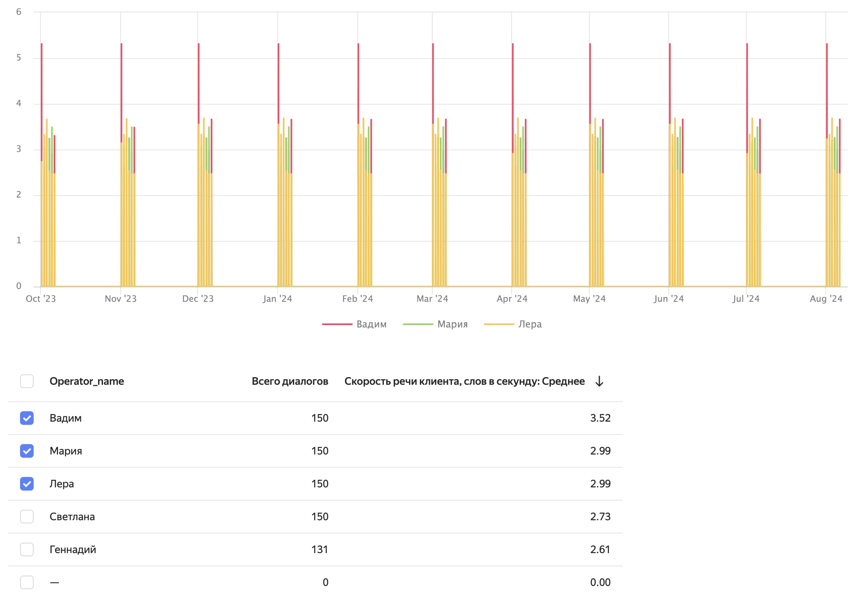The height and width of the screenshot is (598, 863).
Task: Toggle the select-all header checkbox
Action: 27,381
